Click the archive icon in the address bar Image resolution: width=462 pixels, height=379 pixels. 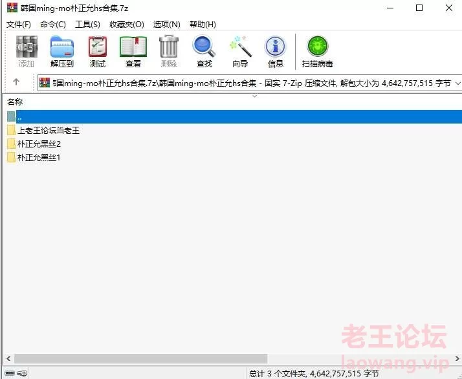pos(45,83)
